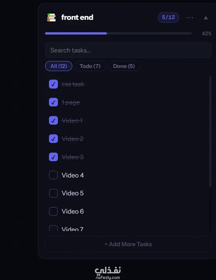The image size is (216, 280).
Task: Click the nafezly.com logo link
Action: (108, 273)
